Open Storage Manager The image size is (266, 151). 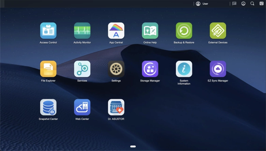click(150, 69)
